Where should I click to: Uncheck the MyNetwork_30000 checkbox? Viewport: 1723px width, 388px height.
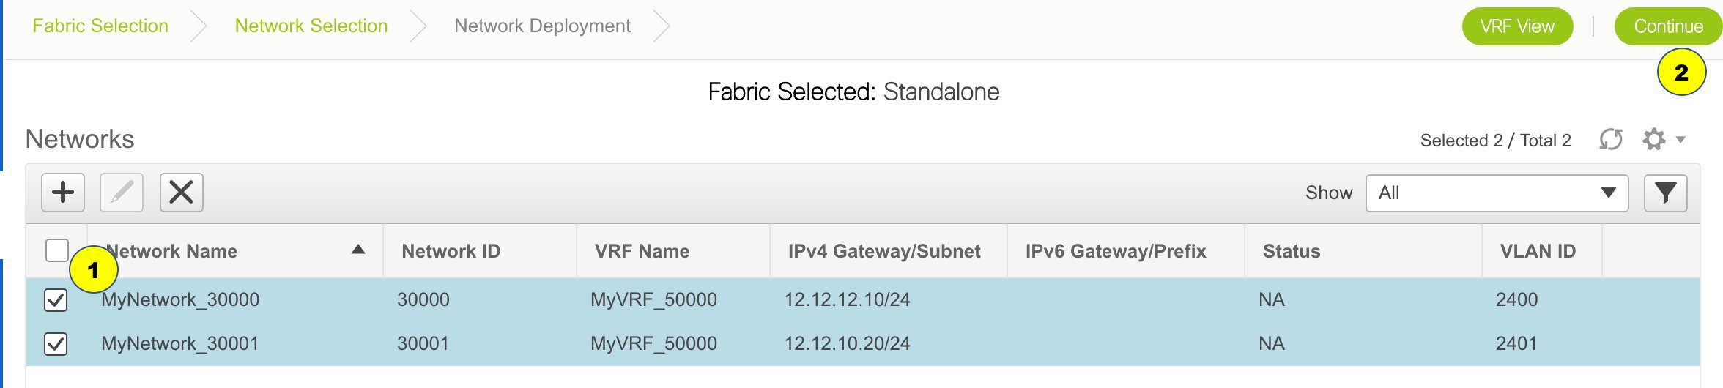pos(56,300)
